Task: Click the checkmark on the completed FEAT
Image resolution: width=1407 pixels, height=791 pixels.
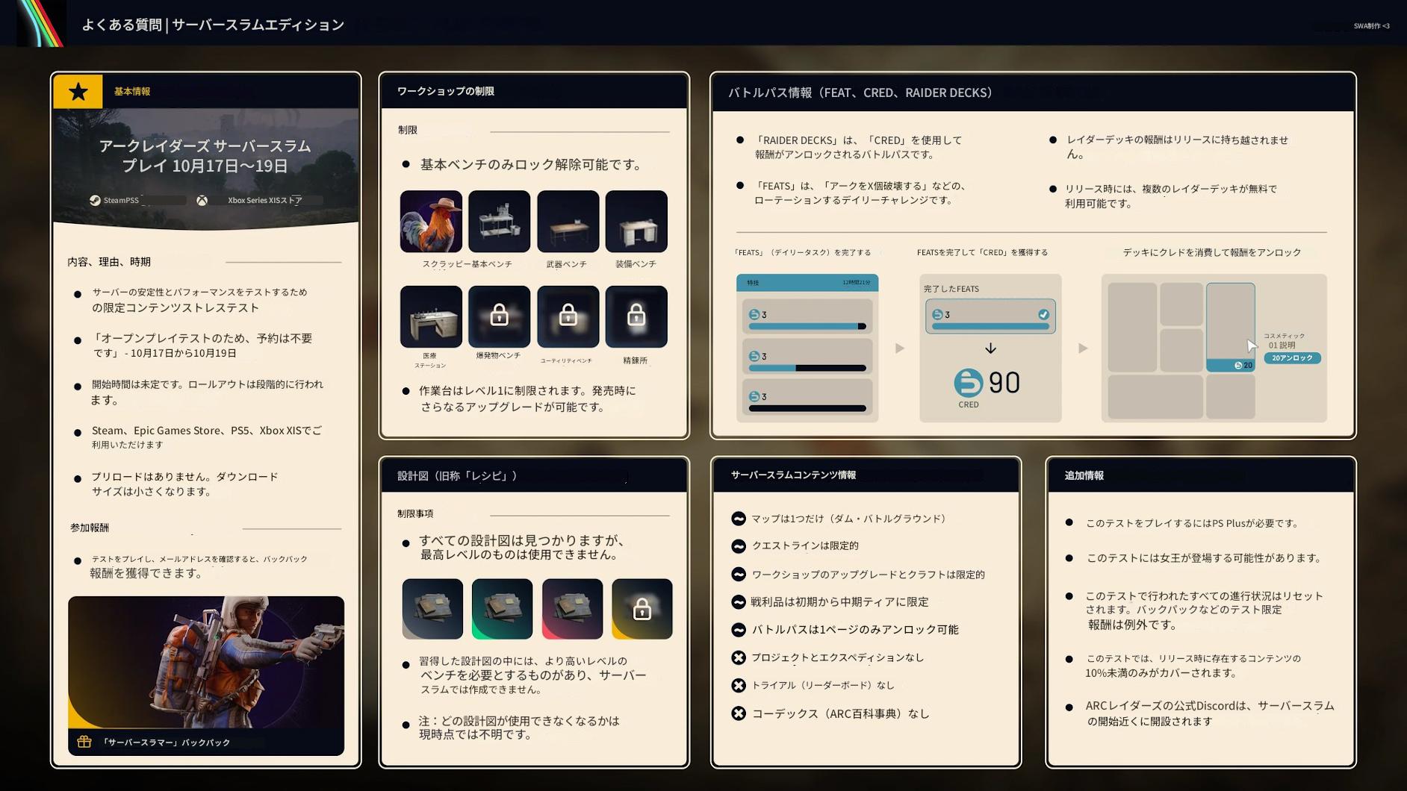Action: tap(1043, 315)
